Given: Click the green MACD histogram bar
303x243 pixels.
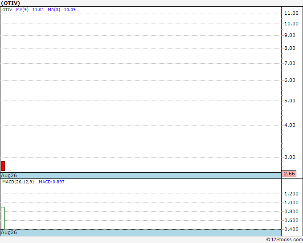Looking at the screenshot, I should coord(3,218).
